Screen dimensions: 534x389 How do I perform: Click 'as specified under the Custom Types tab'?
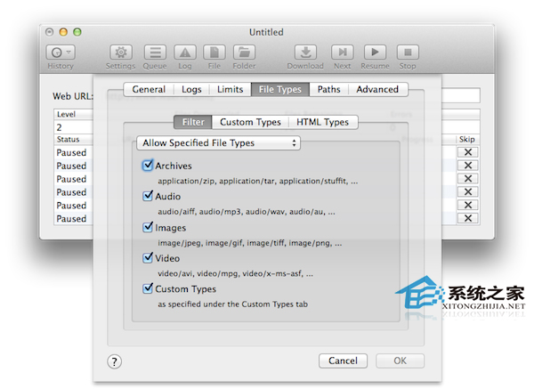click(x=232, y=304)
